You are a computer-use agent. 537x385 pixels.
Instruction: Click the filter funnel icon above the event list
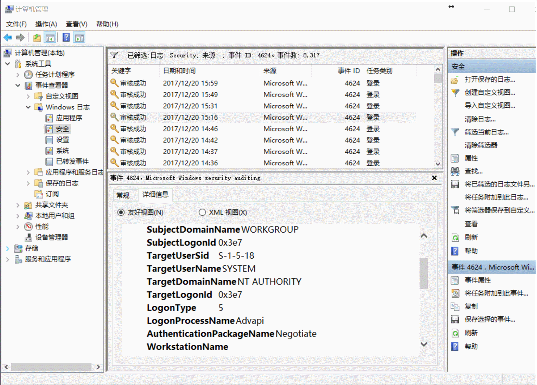click(114, 55)
